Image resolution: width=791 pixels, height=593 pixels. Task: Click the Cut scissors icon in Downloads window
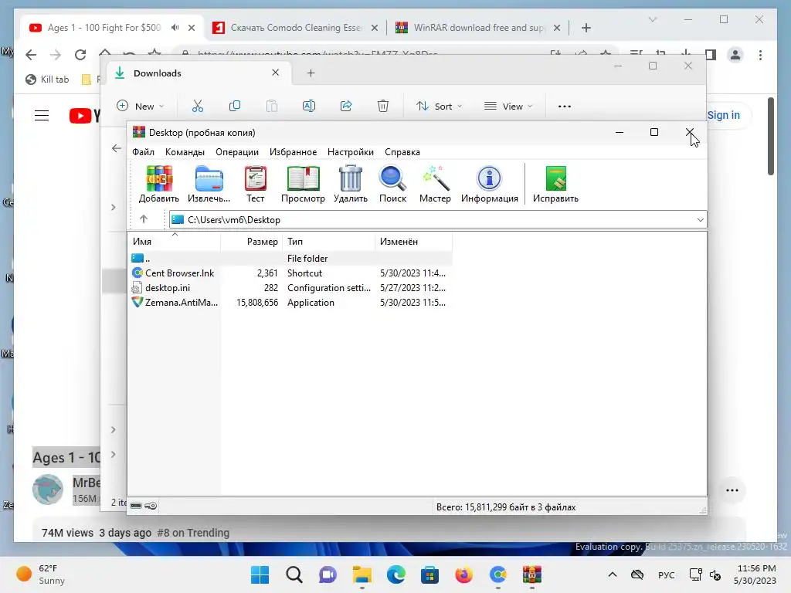198,106
